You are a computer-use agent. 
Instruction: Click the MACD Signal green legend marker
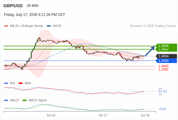[24, 100]
